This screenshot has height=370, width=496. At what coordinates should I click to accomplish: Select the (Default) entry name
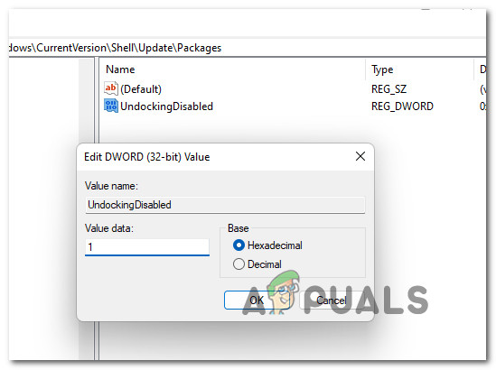[x=141, y=89]
